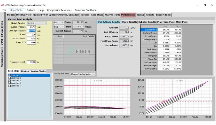Click the operating point marker on Flow chart
This screenshot has width=216, height=125.
(164, 101)
